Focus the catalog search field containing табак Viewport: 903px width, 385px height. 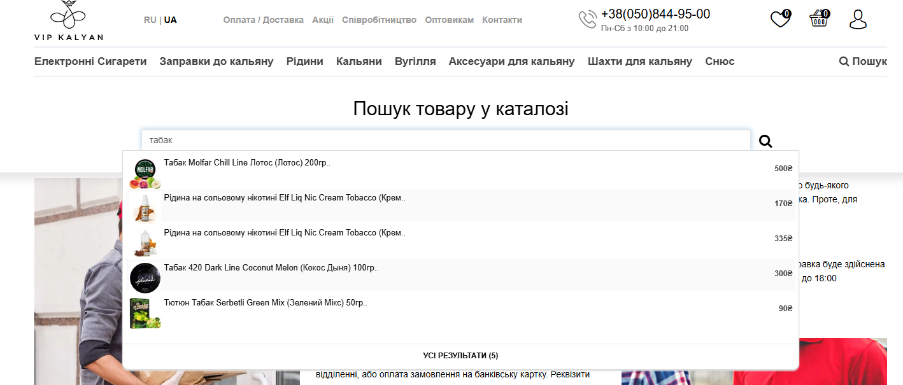point(446,141)
